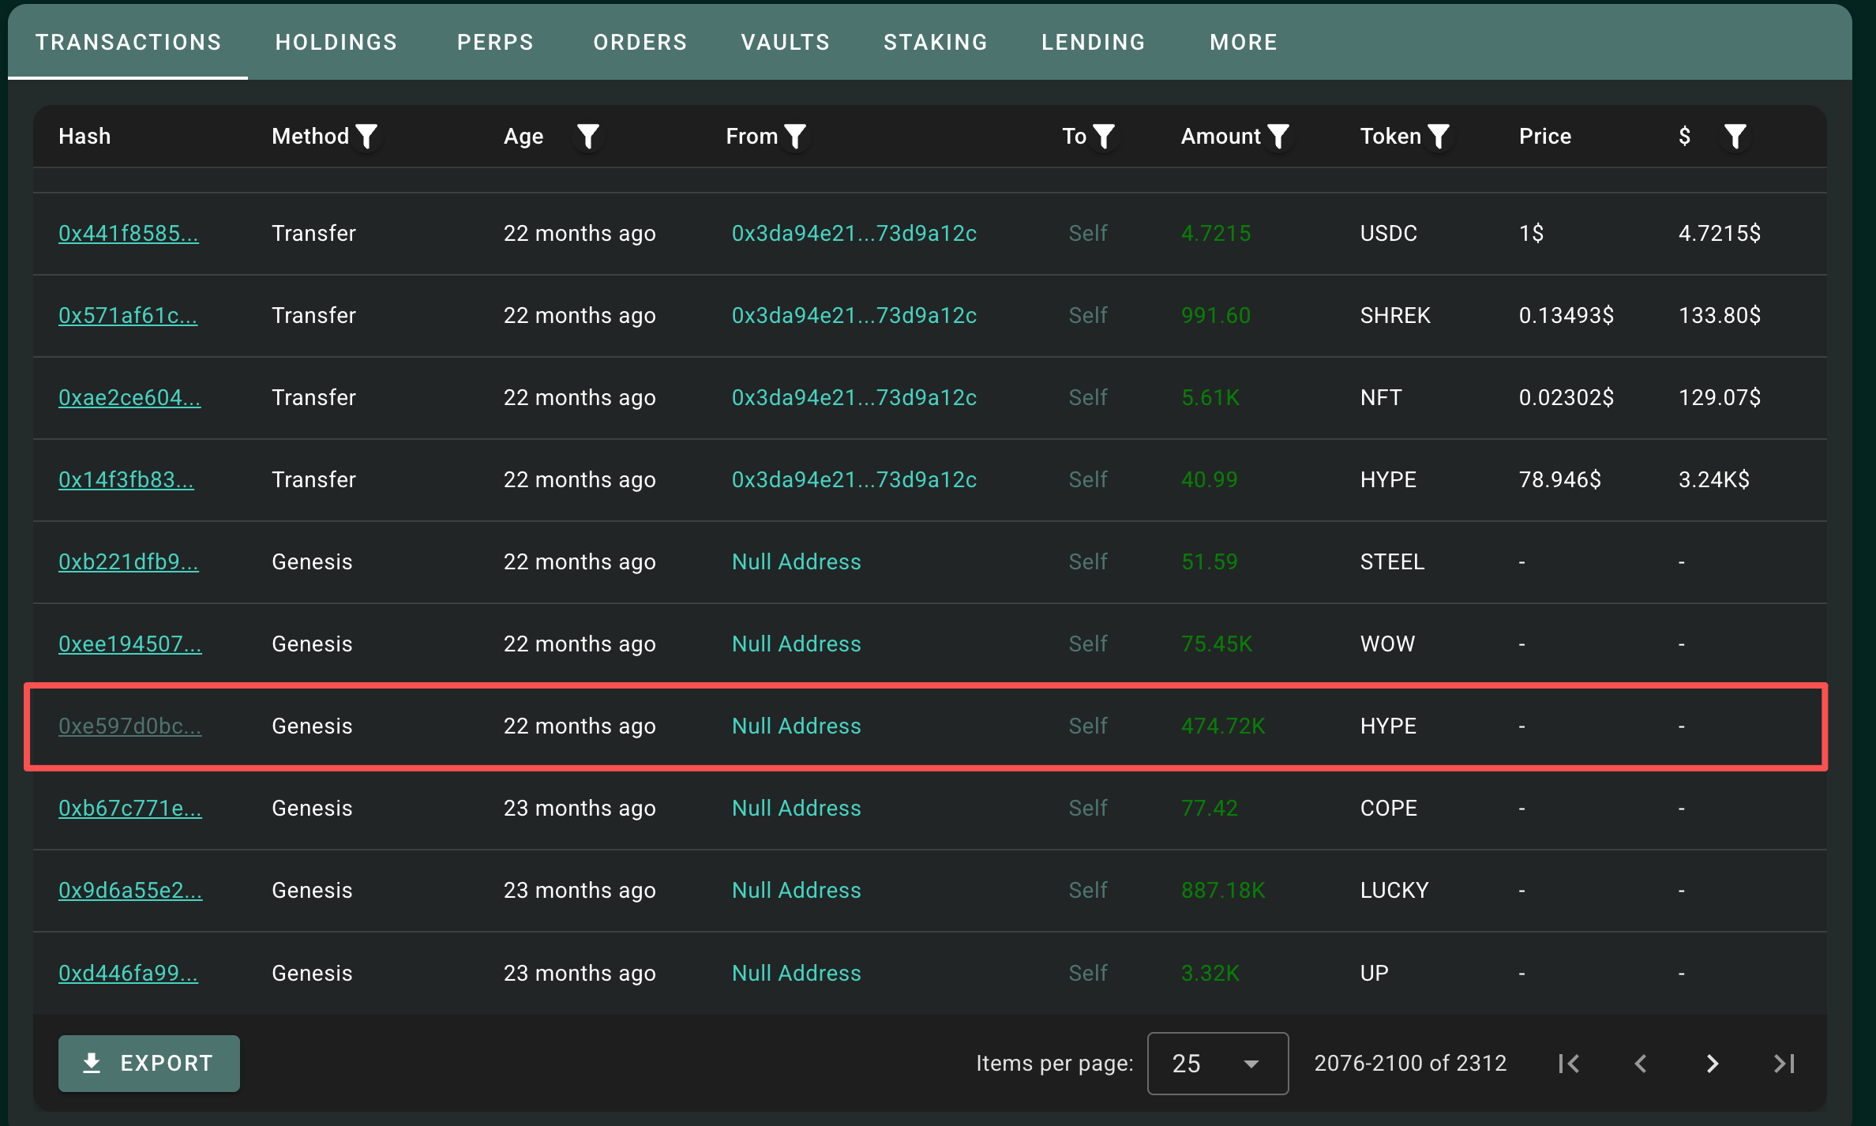Open the $ value column filter icon
Image resolution: width=1876 pixels, height=1126 pixels.
coord(1735,137)
